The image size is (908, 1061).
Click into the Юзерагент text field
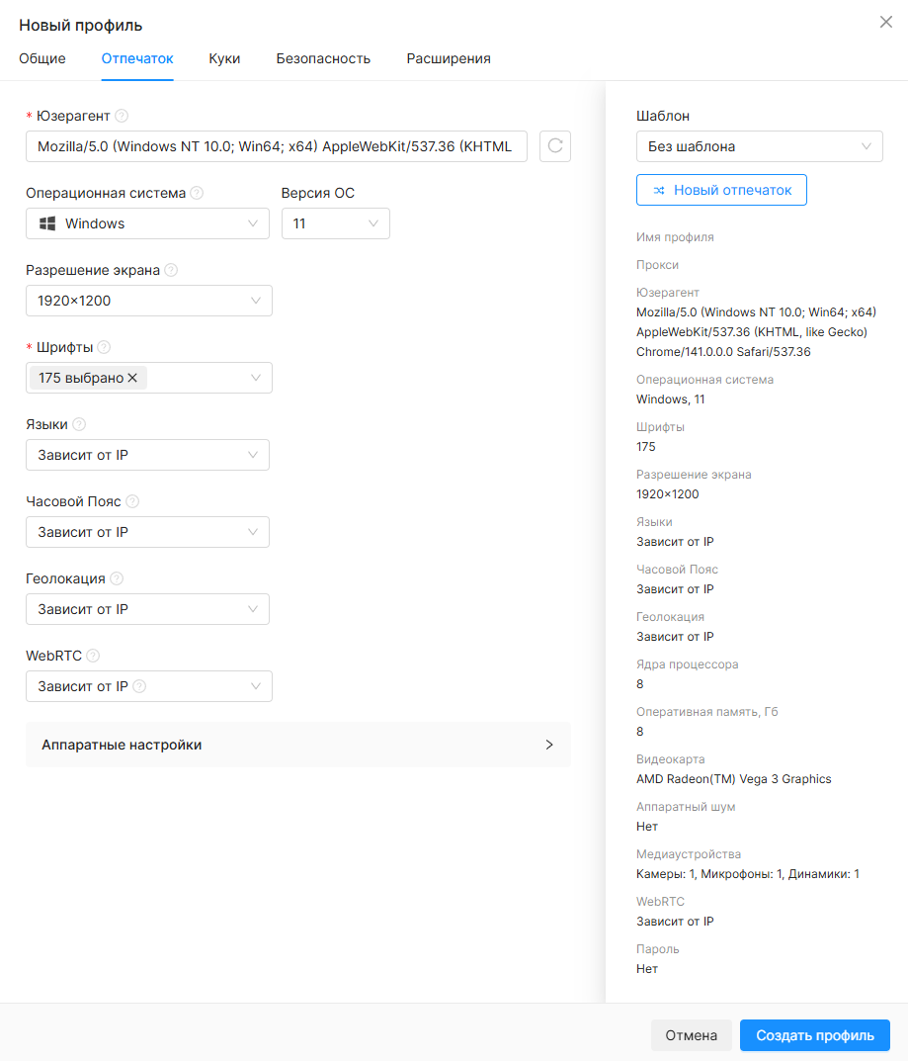277,146
